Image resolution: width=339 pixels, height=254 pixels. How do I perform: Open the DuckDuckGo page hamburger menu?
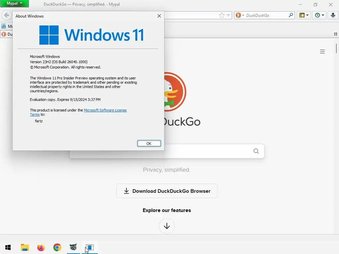(322, 51)
